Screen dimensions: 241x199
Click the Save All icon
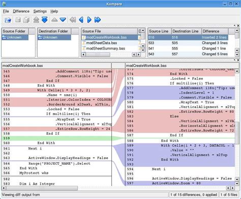(x=26, y=20)
